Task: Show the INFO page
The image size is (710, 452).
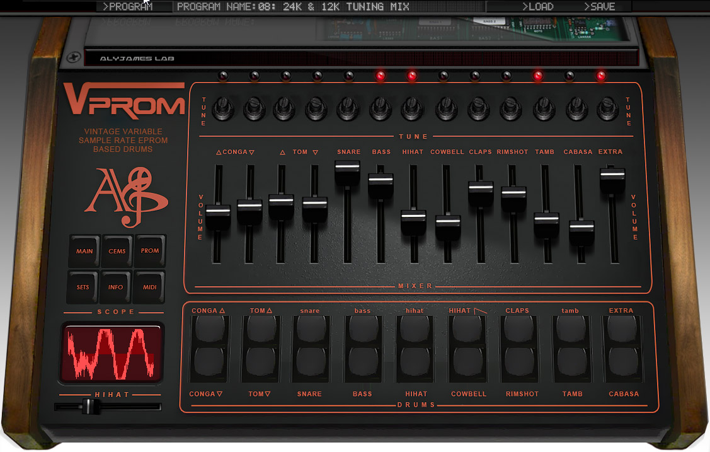Action: [x=117, y=287]
